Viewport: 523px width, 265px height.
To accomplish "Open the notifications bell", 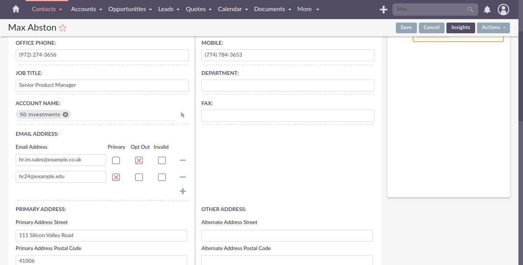I will coord(487,10).
